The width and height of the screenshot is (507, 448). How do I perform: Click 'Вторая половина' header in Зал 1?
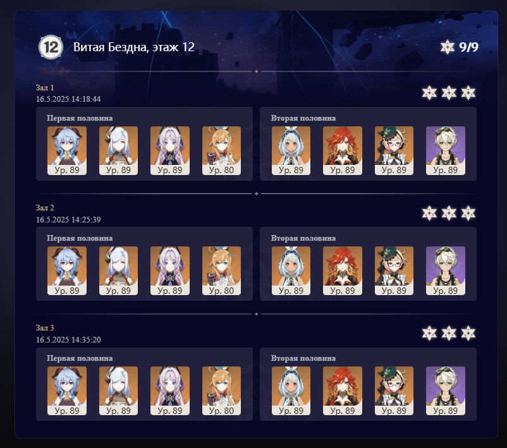point(303,118)
